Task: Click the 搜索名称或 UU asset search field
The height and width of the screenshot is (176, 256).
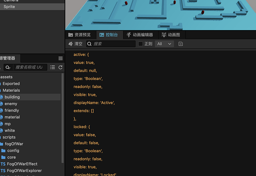Action: point(30,67)
